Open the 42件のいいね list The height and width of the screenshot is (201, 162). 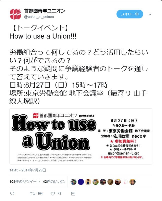click(54, 182)
